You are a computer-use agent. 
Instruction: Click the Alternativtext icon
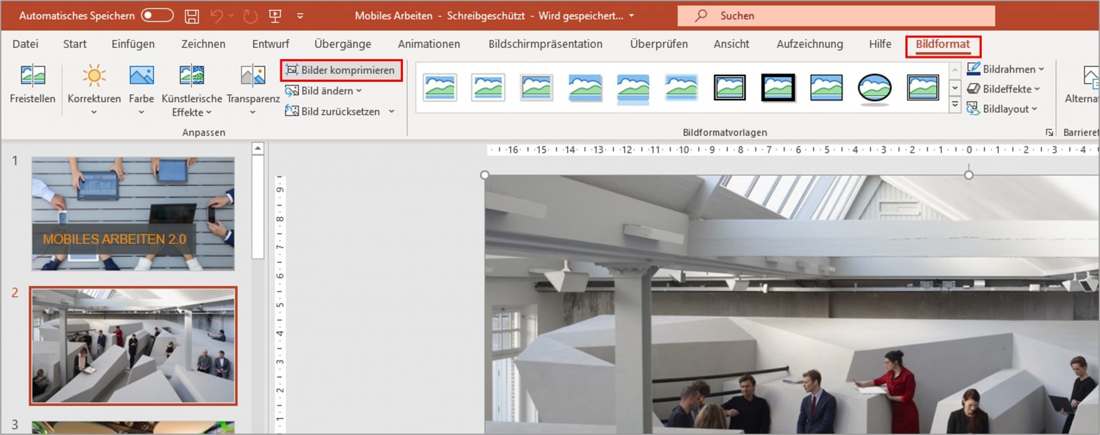1090,77
